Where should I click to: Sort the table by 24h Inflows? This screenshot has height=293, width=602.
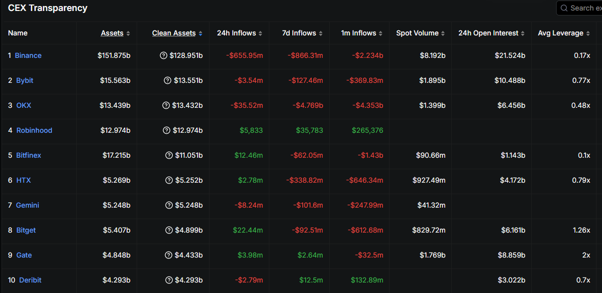pos(239,33)
